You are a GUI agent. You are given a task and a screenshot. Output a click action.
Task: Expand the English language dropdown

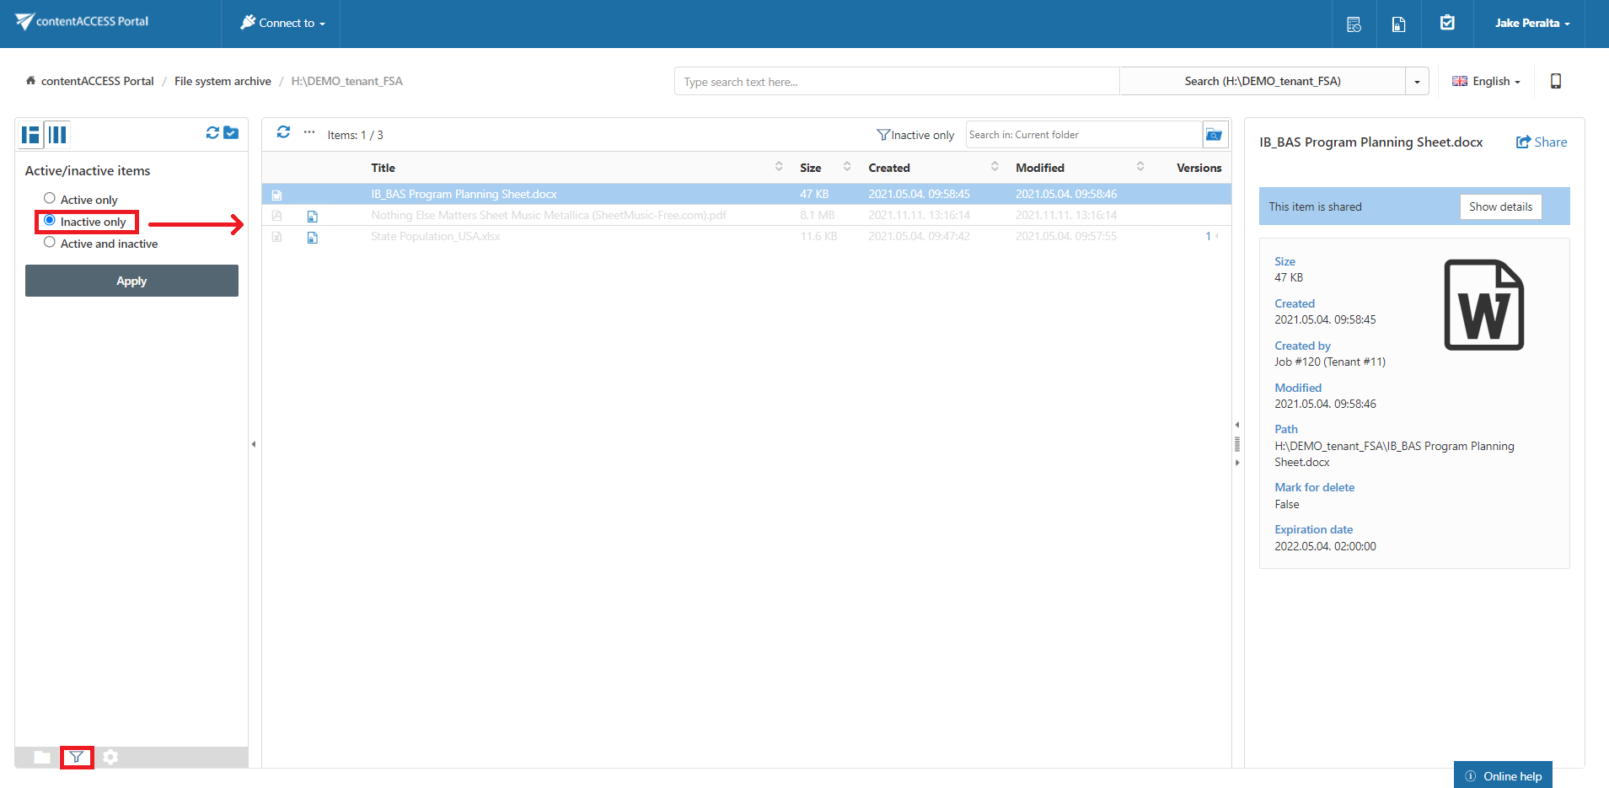tap(1486, 81)
